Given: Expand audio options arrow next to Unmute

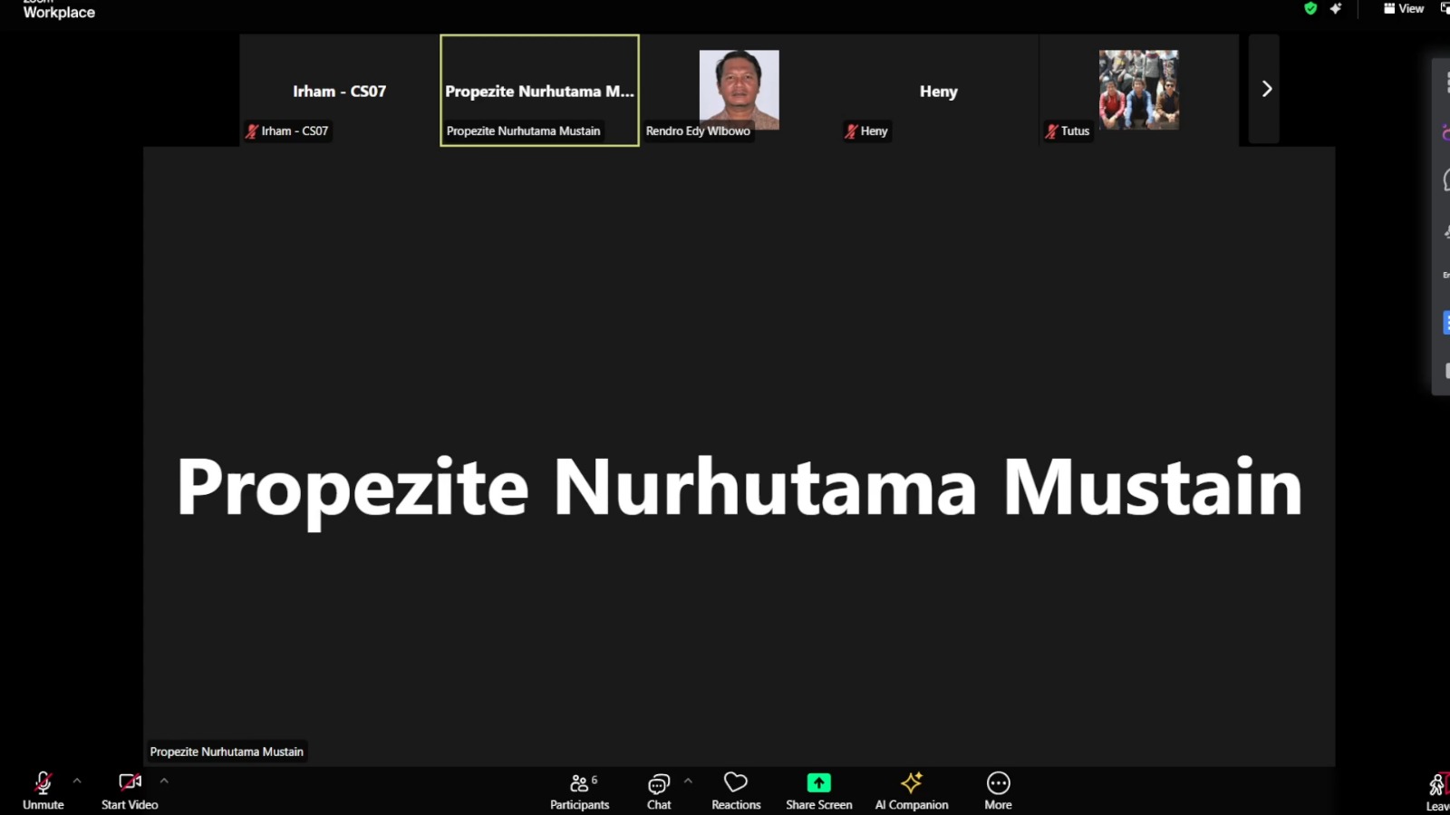Looking at the screenshot, I should (x=77, y=781).
